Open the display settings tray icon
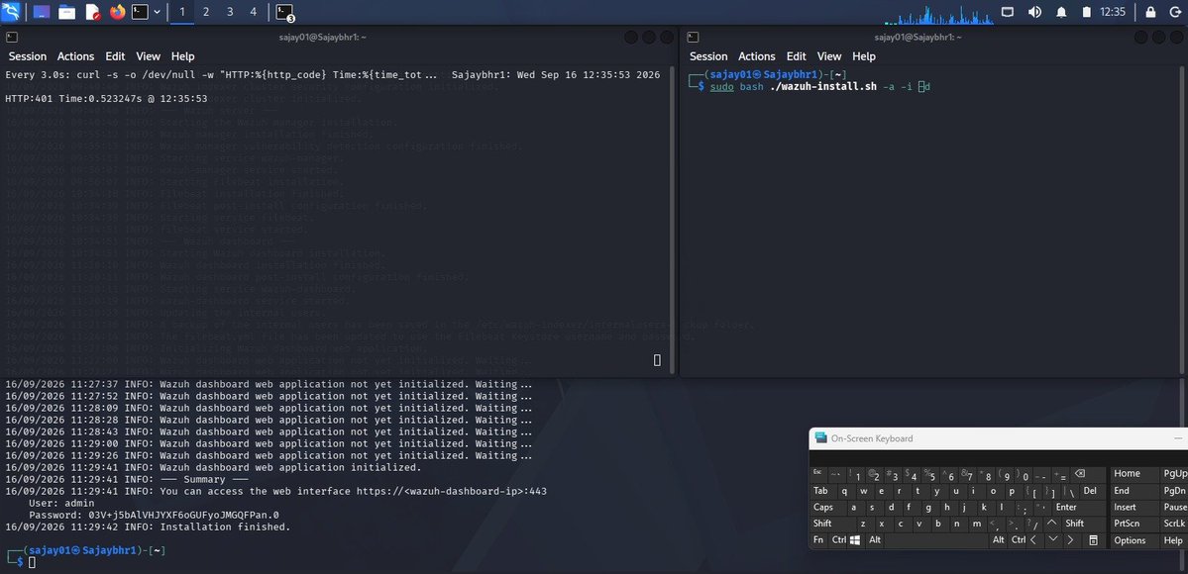This screenshot has width=1188, height=574. click(1008, 12)
